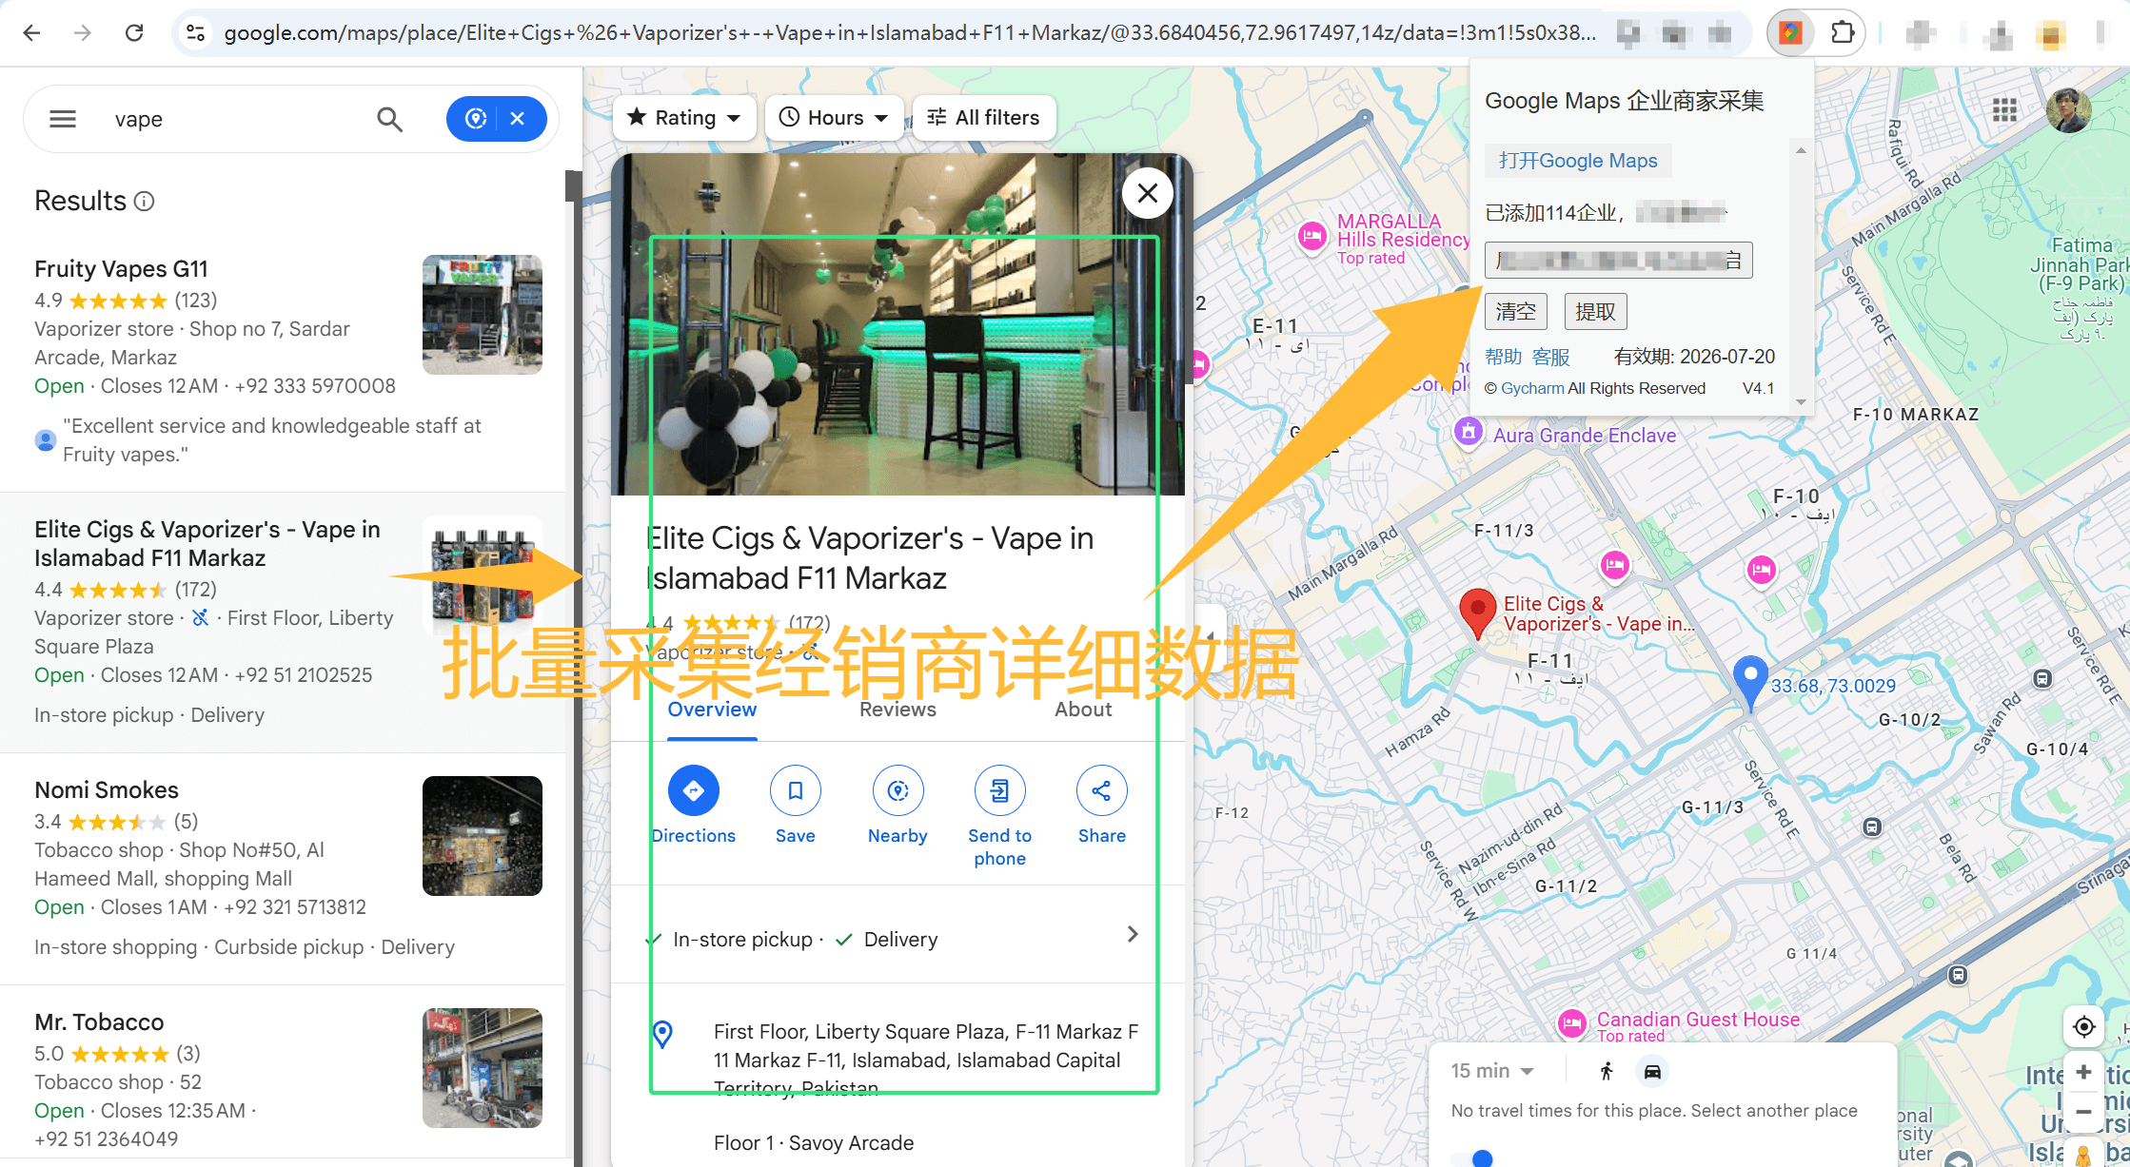The image size is (2130, 1167).
Task: Click the Google Maps collector extension icon
Action: tap(1790, 33)
